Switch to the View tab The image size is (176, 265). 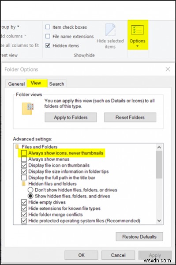click(37, 83)
